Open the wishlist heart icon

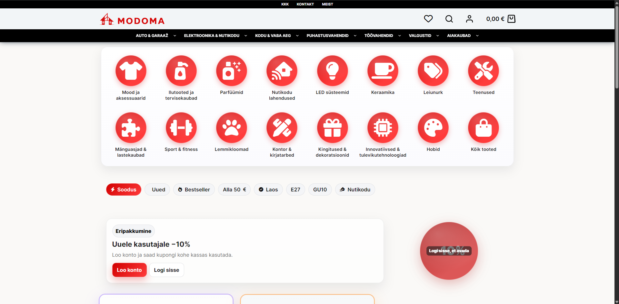(428, 19)
